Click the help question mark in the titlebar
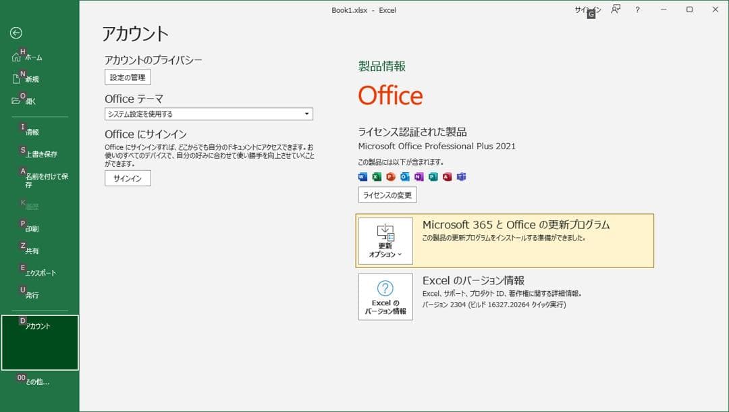This screenshot has width=729, height=412. [637, 10]
